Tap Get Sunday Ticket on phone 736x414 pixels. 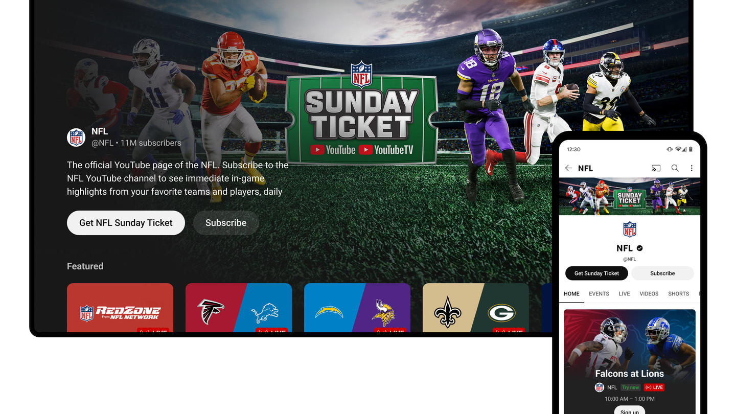[x=596, y=273]
